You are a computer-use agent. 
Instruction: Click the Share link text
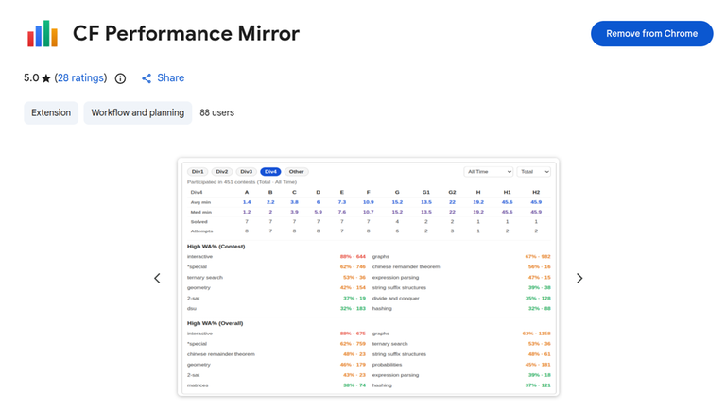coord(170,77)
